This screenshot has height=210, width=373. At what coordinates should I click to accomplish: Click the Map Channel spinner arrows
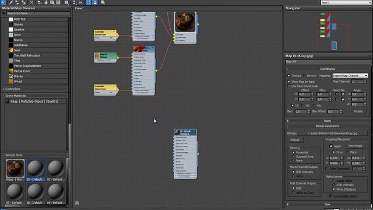(365, 82)
